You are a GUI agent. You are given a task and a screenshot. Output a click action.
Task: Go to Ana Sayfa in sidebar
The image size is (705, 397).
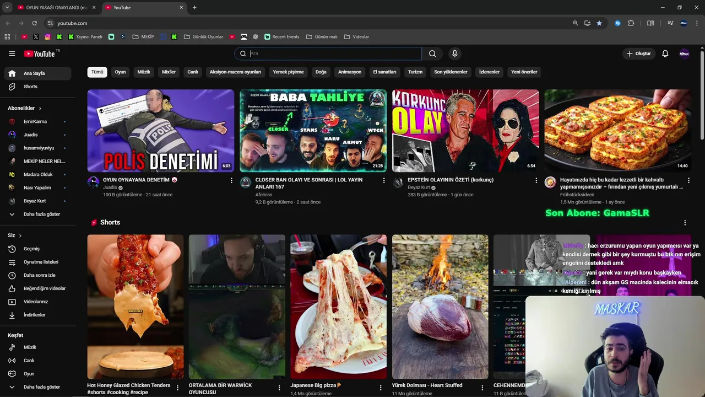coord(37,73)
